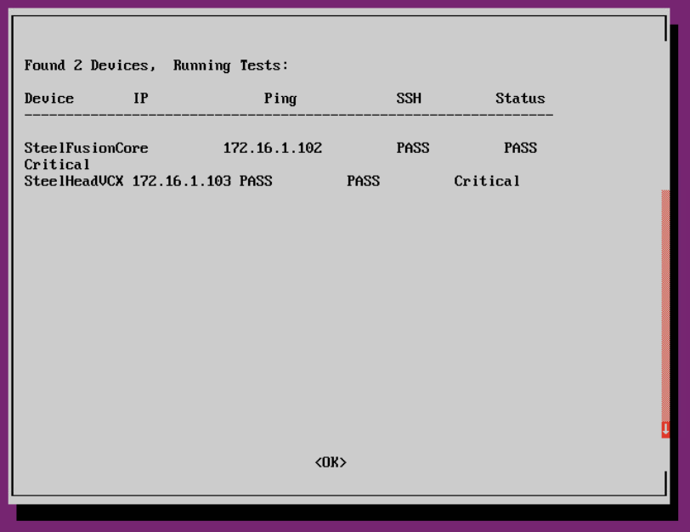Viewport: 690px width, 532px height.
Task: Select the IP address 172.16.1.102
Action: (273, 148)
